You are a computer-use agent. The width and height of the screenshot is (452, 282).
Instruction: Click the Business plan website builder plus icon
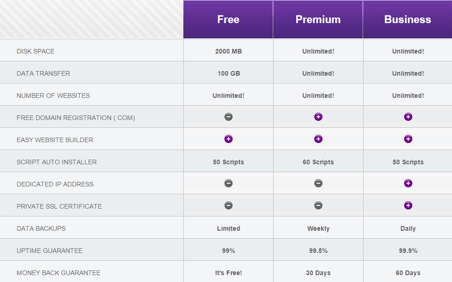click(408, 139)
